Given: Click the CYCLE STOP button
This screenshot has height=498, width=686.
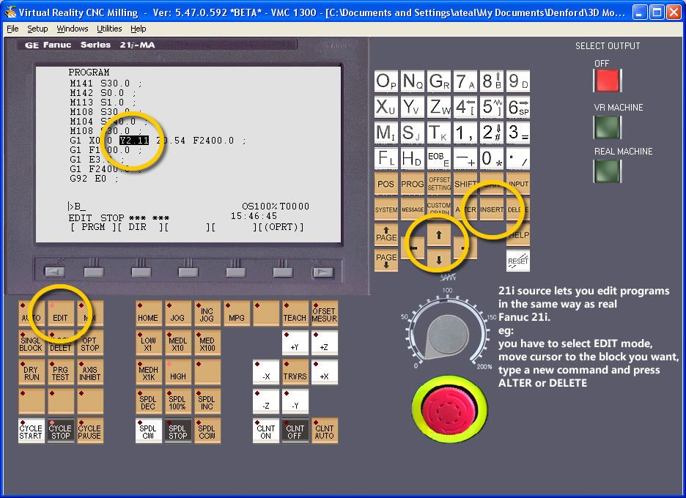Looking at the screenshot, I should pyautogui.click(x=60, y=431).
